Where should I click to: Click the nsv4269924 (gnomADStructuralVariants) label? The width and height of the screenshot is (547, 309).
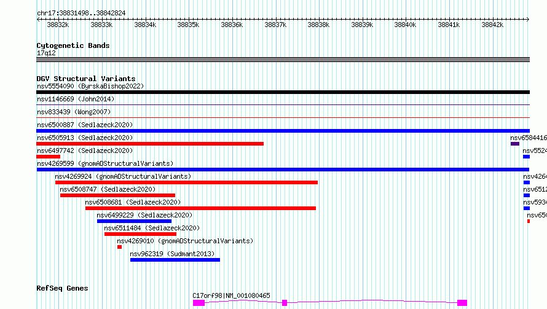pos(123,176)
